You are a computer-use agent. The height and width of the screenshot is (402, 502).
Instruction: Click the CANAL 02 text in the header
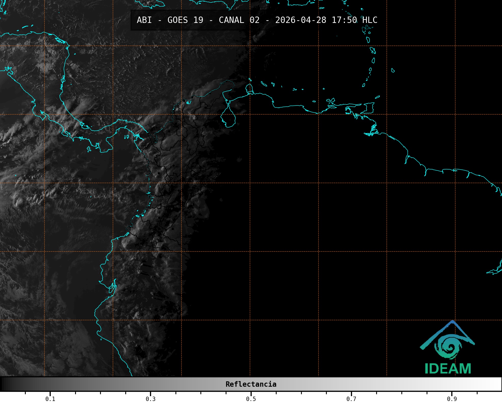tap(239, 20)
